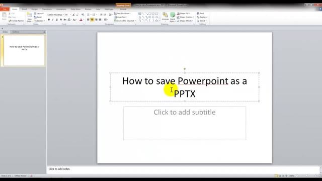Open the Section dropdown
The width and height of the screenshot is (322, 181).
point(39,21)
